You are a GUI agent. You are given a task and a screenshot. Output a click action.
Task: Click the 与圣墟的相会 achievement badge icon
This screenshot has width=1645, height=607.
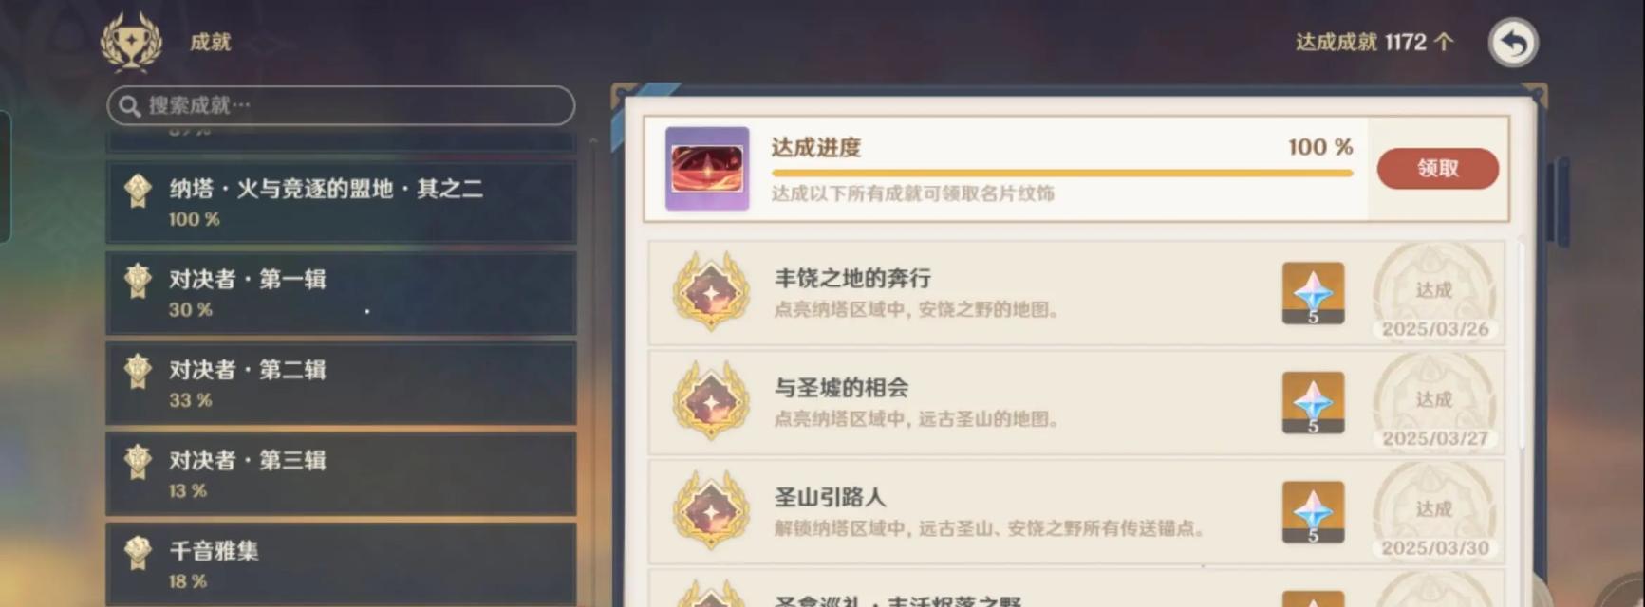(711, 402)
